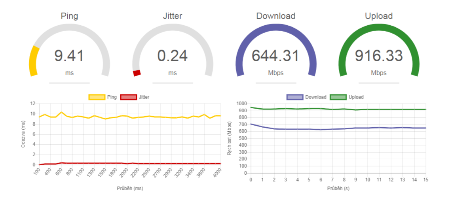This screenshot has width=452, height=202.
Task: Click the 15 tick on speed chart time axis
Action: pos(425,179)
